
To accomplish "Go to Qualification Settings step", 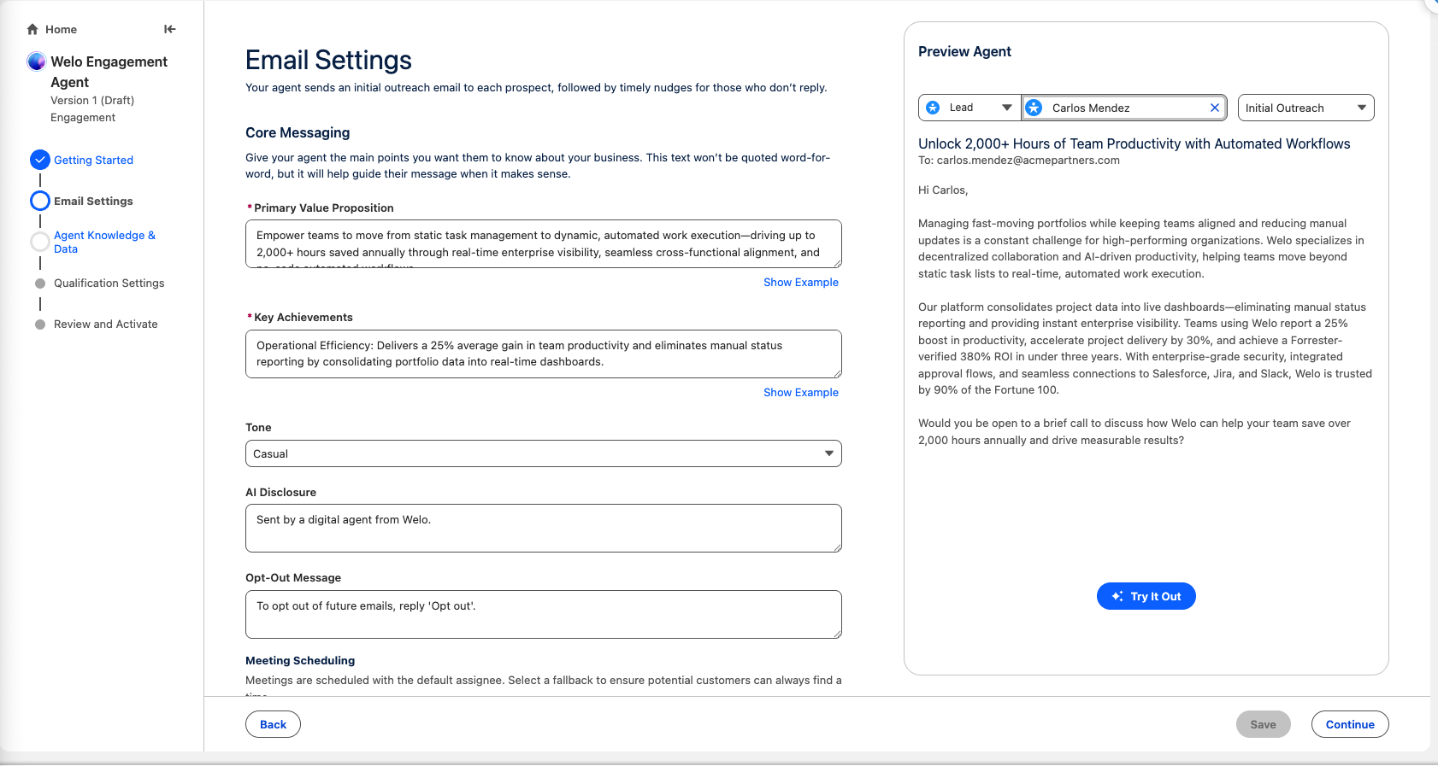I will click(x=109, y=284).
